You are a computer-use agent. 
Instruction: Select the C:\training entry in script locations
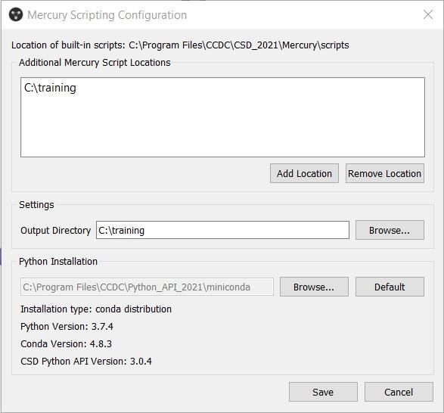(50, 88)
